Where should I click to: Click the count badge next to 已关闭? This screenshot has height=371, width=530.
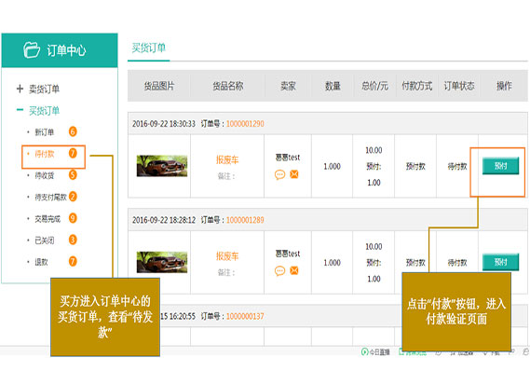click(x=73, y=240)
